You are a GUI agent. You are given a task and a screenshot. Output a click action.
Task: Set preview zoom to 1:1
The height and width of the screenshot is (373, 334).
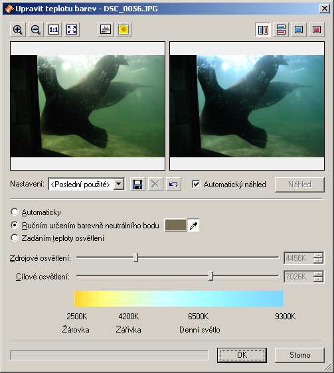coord(54,30)
